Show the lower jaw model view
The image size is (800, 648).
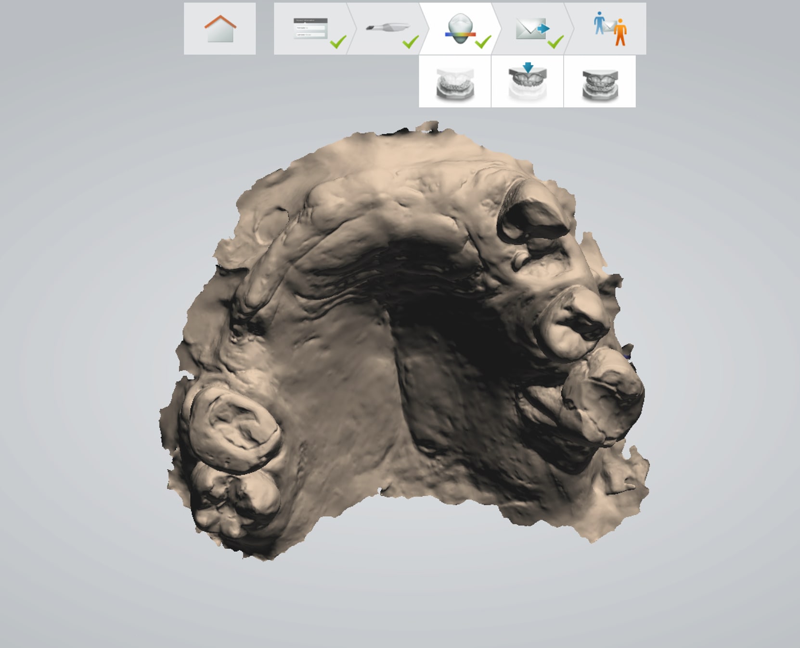pos(455,82)
